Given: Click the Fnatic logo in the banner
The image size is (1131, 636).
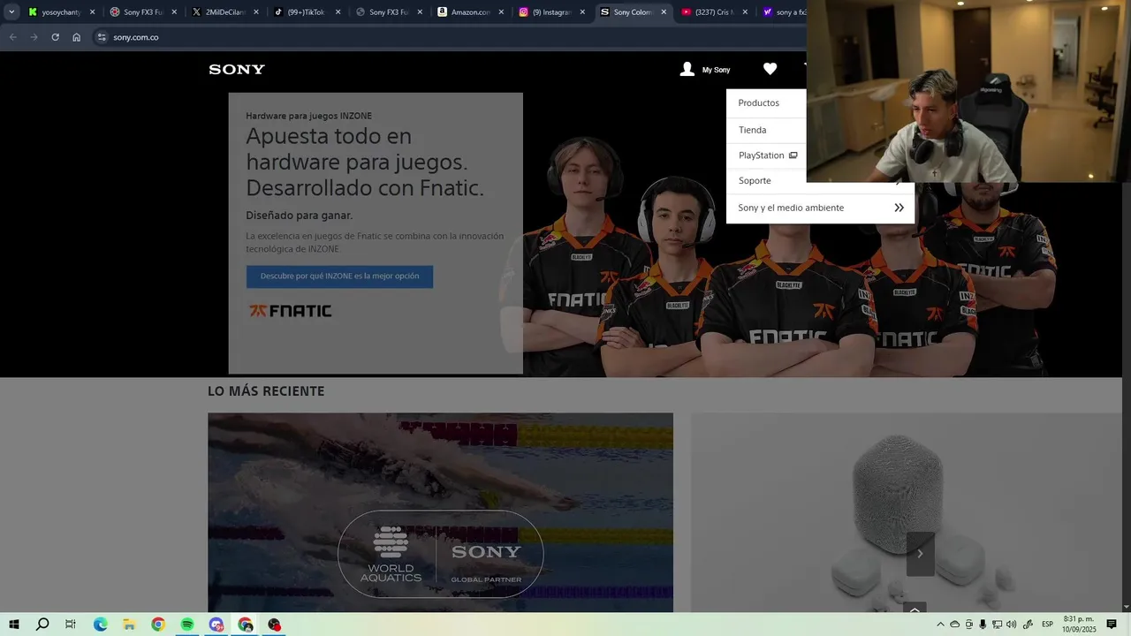Looking at the screenshot, I should pos(290,311).
